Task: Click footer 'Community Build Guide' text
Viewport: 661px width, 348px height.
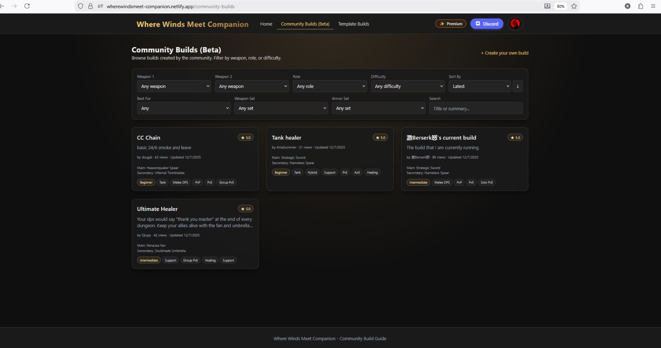Action: click(363, 339)
